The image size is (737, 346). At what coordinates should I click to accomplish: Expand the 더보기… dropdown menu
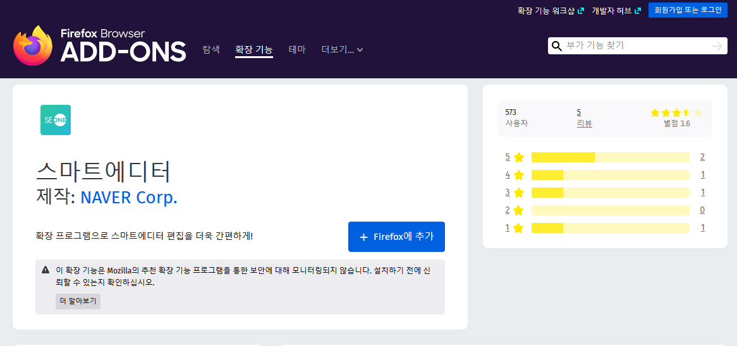click(342, 49)
